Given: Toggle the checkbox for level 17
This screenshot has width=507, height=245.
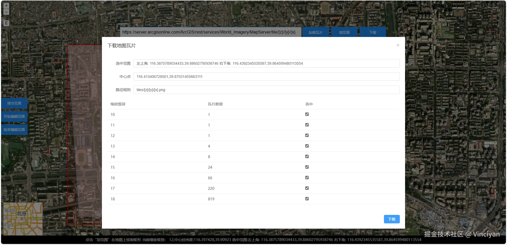Looking at the screenshot, I should (307, 188).
